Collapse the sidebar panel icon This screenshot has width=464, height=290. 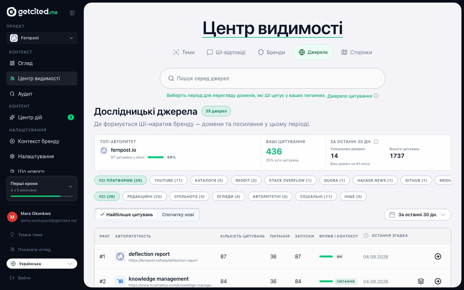[72, 13]
